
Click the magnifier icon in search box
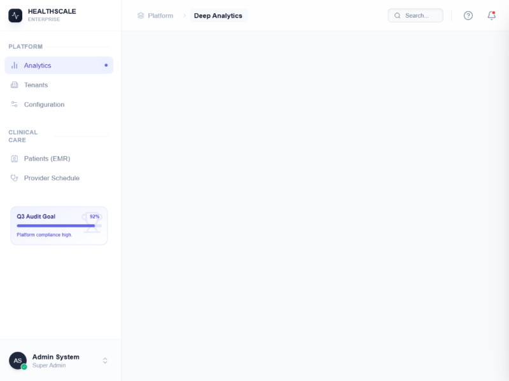point(398,16)
